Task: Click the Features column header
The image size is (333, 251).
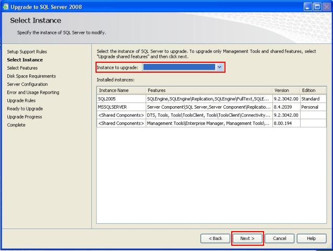Action: pyautogui.click(x=209, y=90)
